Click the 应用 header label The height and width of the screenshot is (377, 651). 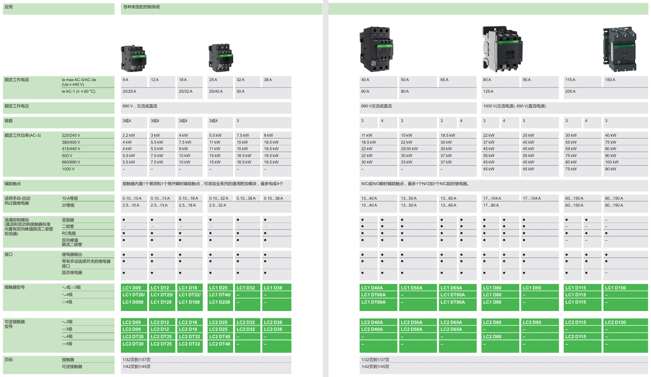9,7
